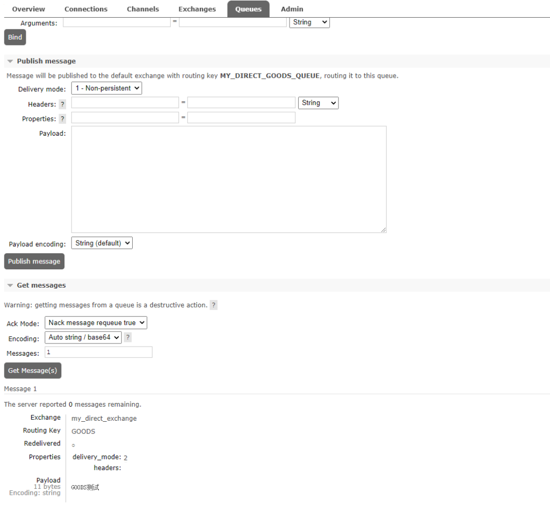Click the Bind button
Viewport: 550px width, 506px height.
tap(15, 37)
